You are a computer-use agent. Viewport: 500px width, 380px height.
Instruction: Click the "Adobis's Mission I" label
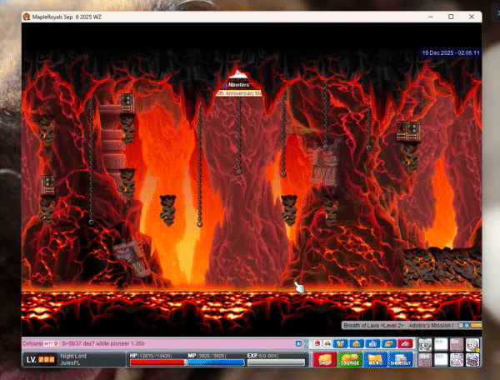coord(431,326)
